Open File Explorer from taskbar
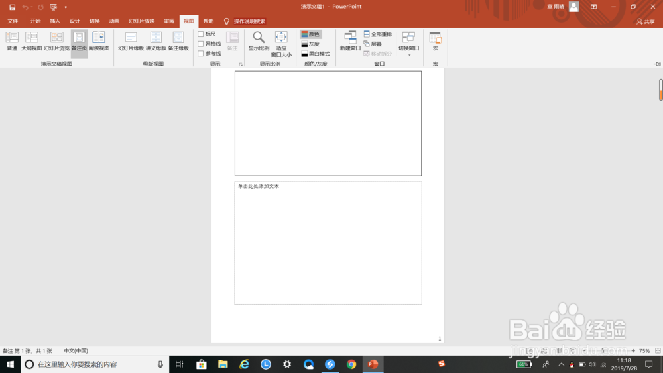This screenshot has height=373, width=663. (223, 364)
